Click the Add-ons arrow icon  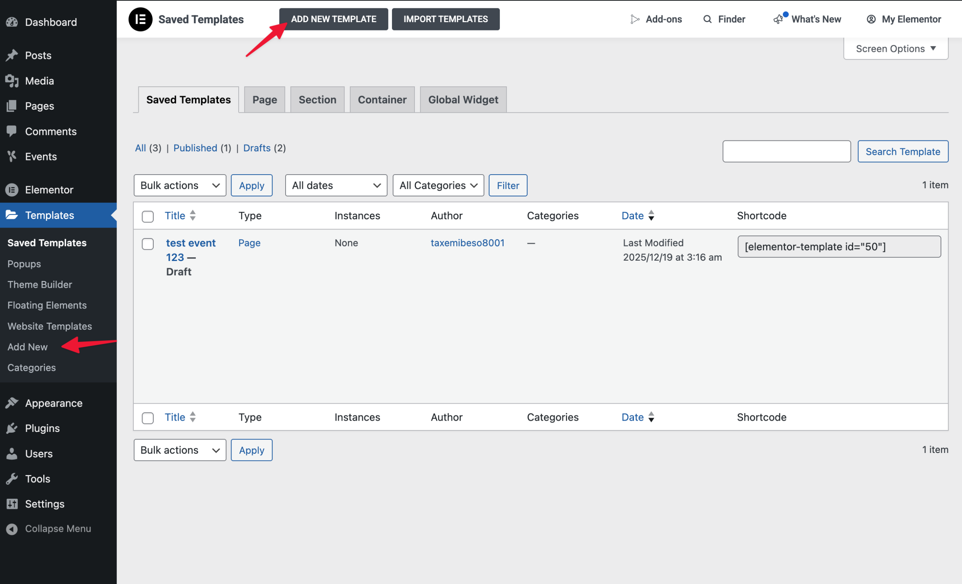pos(635,19)
